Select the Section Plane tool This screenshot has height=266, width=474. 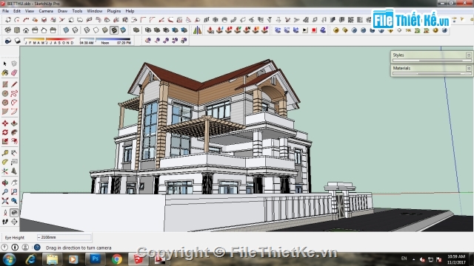[14, 222]
